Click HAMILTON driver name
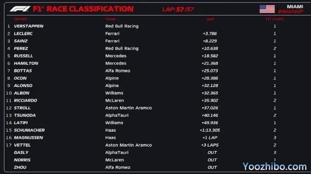This screenshot has height=174, width=311. click(26, 63)
